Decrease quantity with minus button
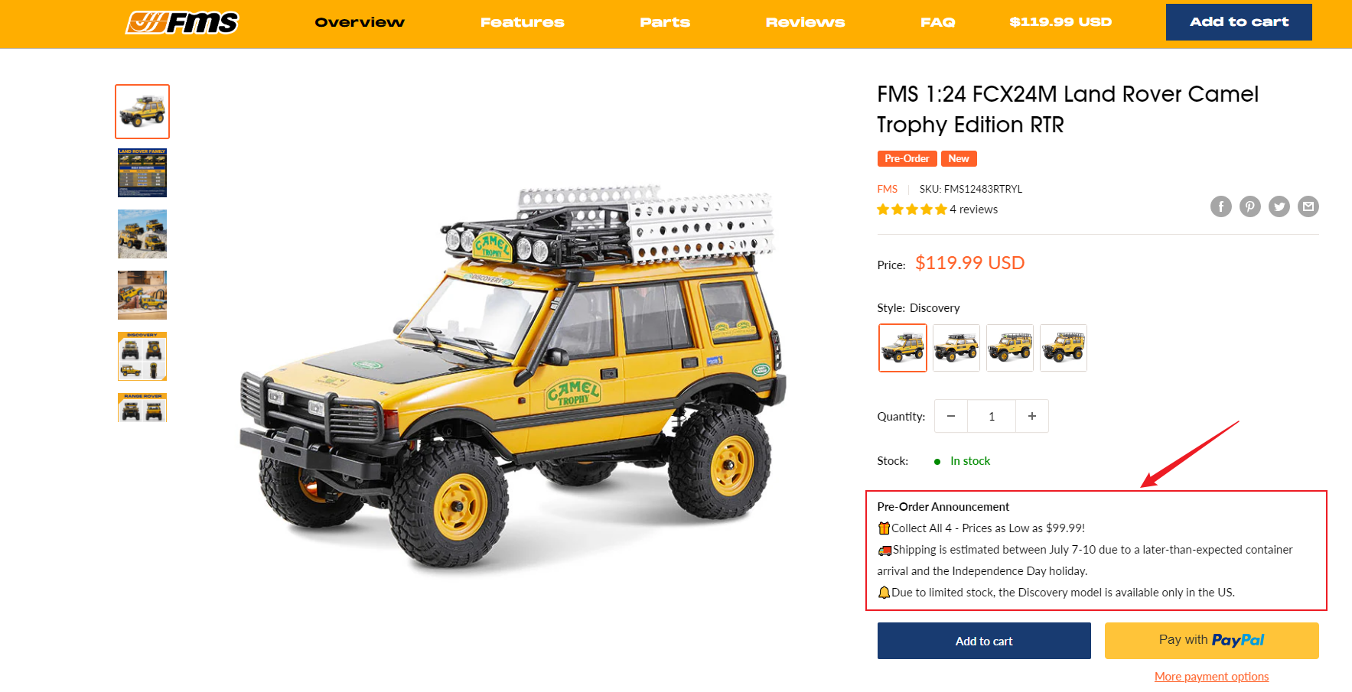Screen dimensions: 1352x692 (951, 416)
